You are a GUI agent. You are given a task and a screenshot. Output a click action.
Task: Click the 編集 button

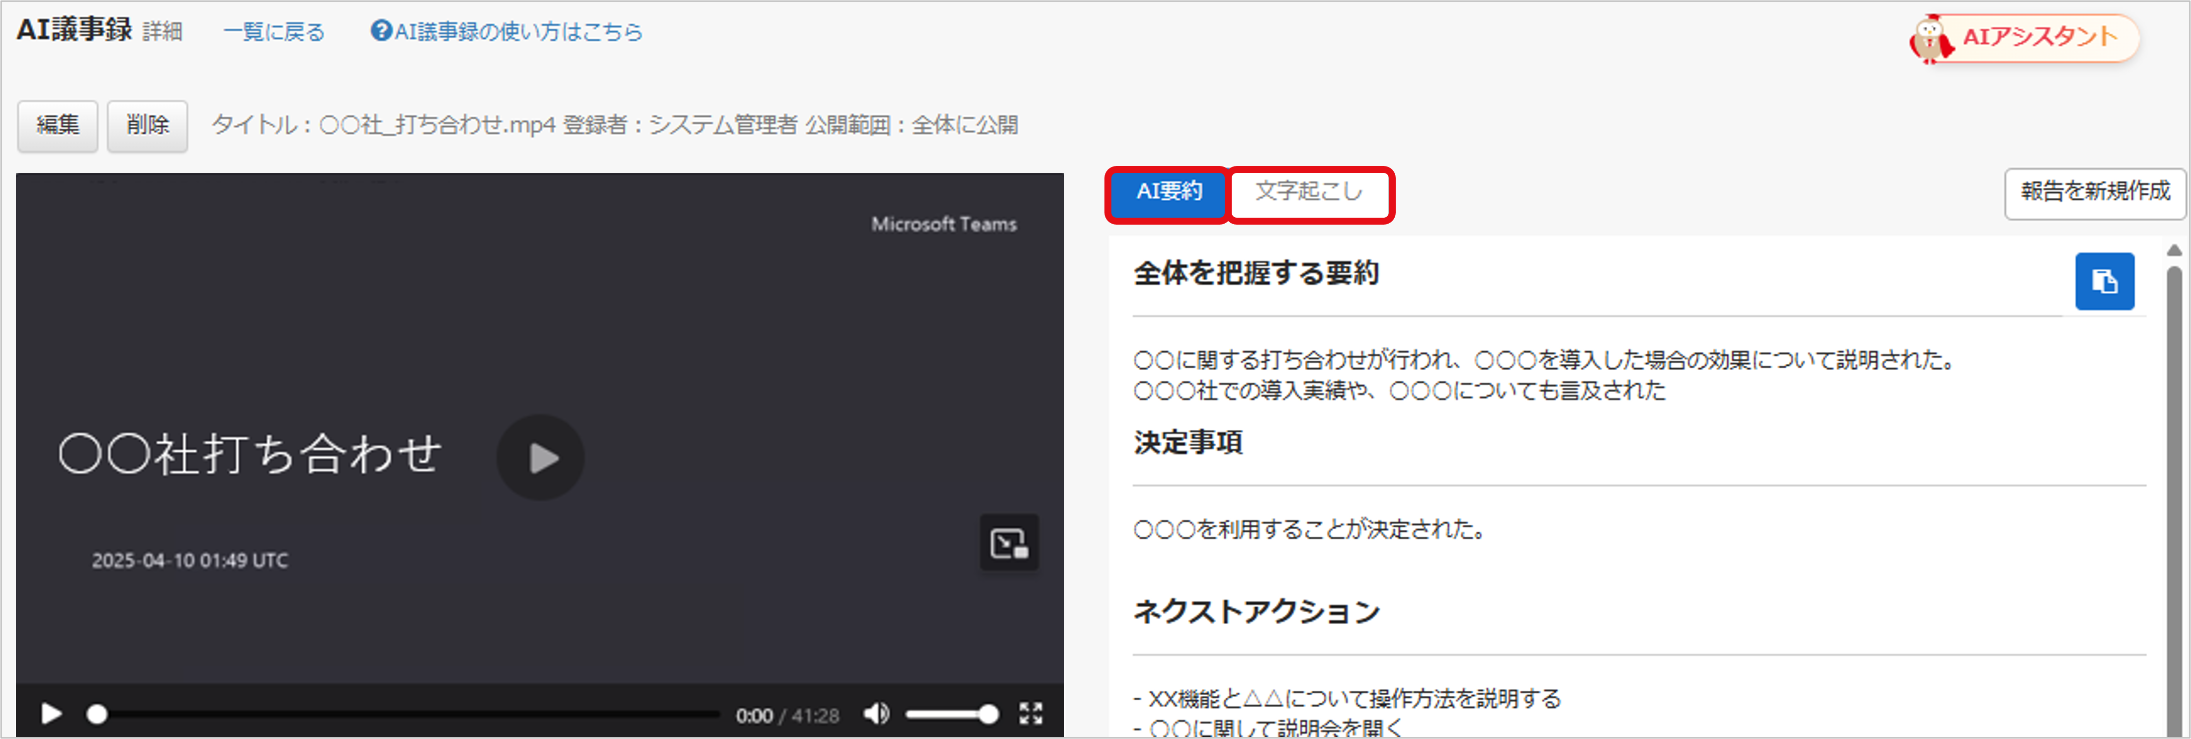click(58, 126)
